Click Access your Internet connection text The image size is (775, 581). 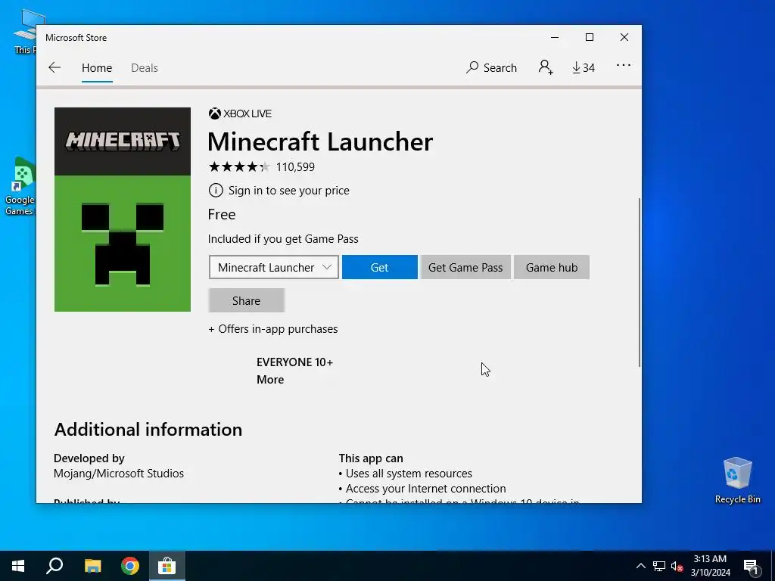(425, 489)
